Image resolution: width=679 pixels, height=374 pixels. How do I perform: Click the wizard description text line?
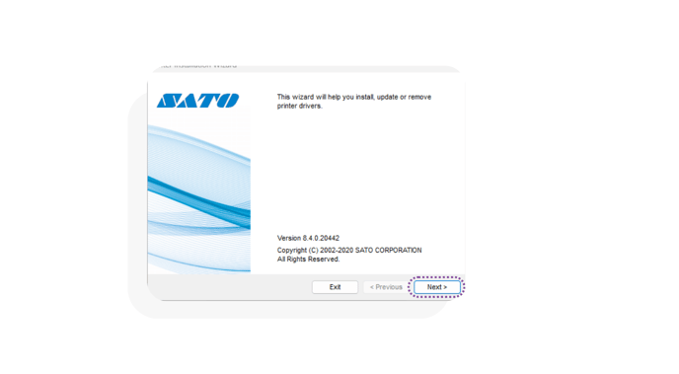click(x=353, y=97)
